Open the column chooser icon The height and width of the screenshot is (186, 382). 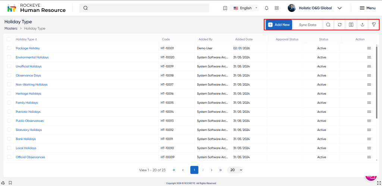[351, 25]
